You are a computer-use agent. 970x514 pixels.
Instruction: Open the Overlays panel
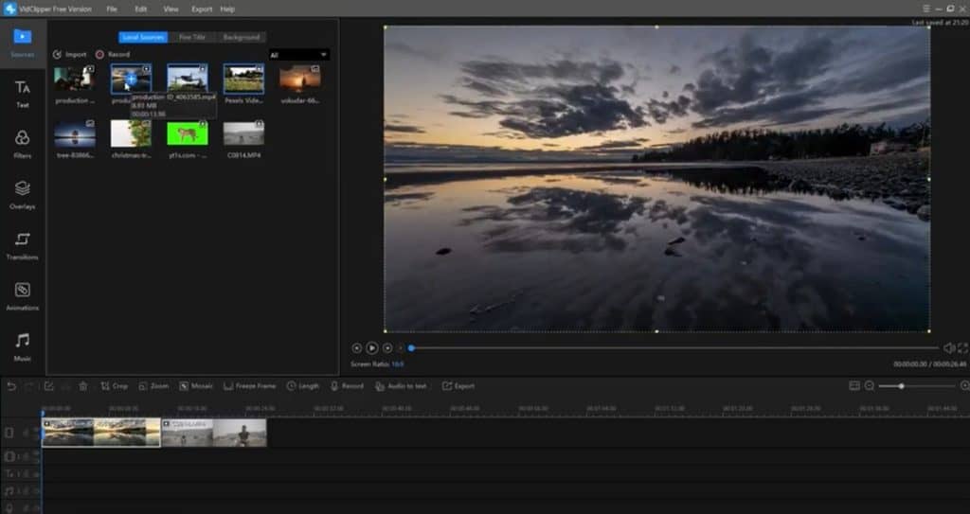pos(22,194)
